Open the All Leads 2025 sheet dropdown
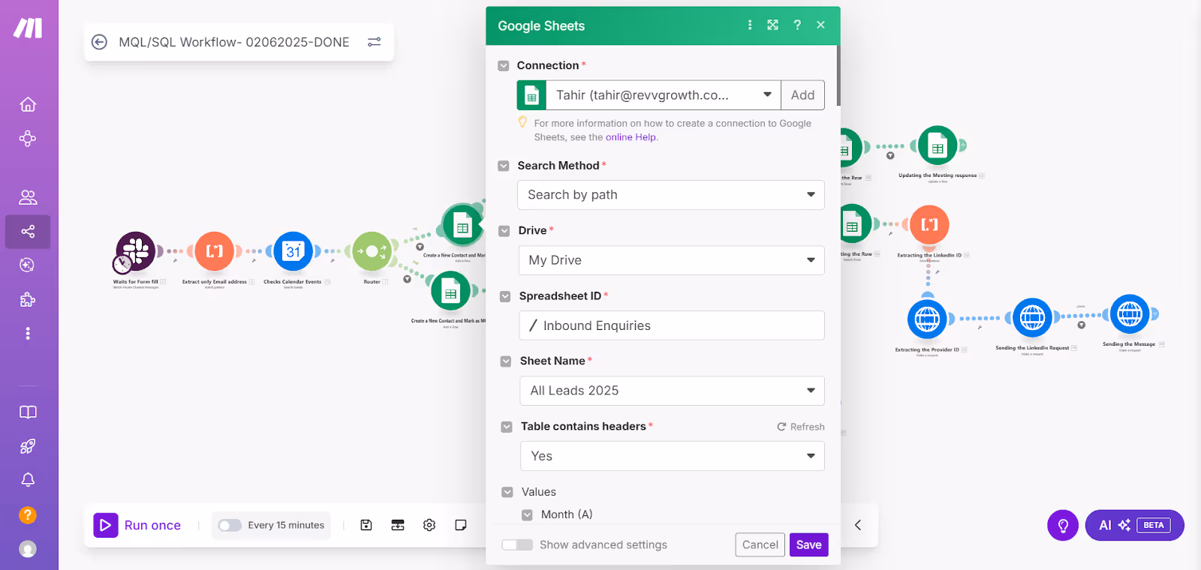This screenshot has width=1201, height=570. (673, 391)
